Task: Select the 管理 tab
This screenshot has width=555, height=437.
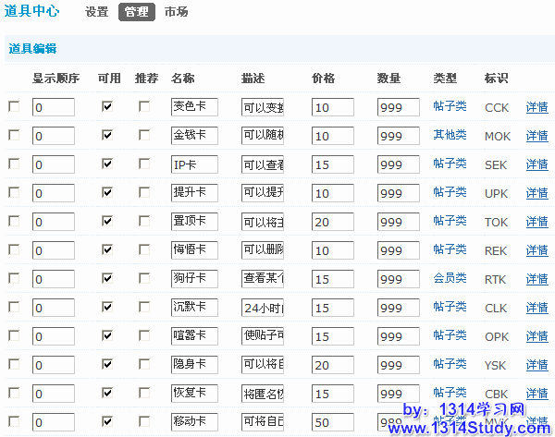Action: click(x=137, y=12)
